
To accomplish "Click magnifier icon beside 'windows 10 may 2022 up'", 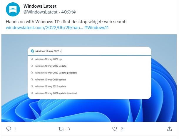I will coord(32,59).
